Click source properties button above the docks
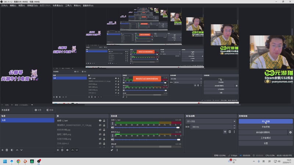Image resolution: width=294 pixels, height=165 pixels. (38, 110)
